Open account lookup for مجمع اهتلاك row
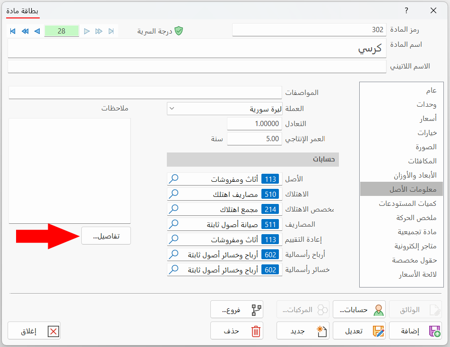 (173, 209)
